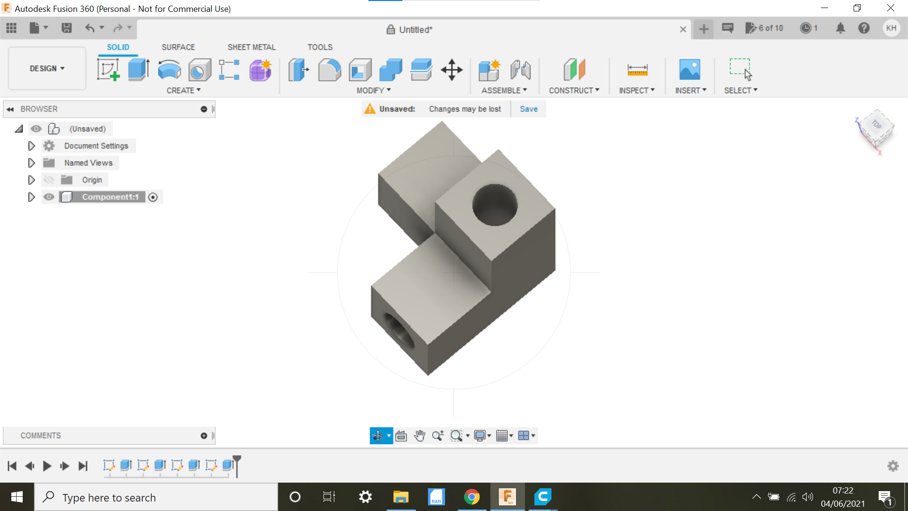Screen dimensions: 908x511
Task: Hide the unsaved root document
Action: click(36, 128)
